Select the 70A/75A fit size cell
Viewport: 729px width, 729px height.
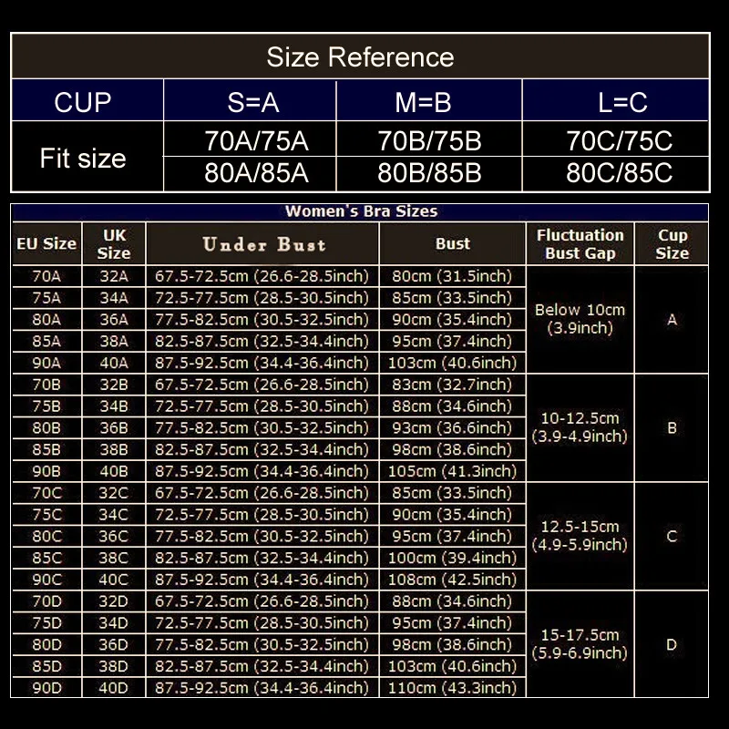(250, 139)
